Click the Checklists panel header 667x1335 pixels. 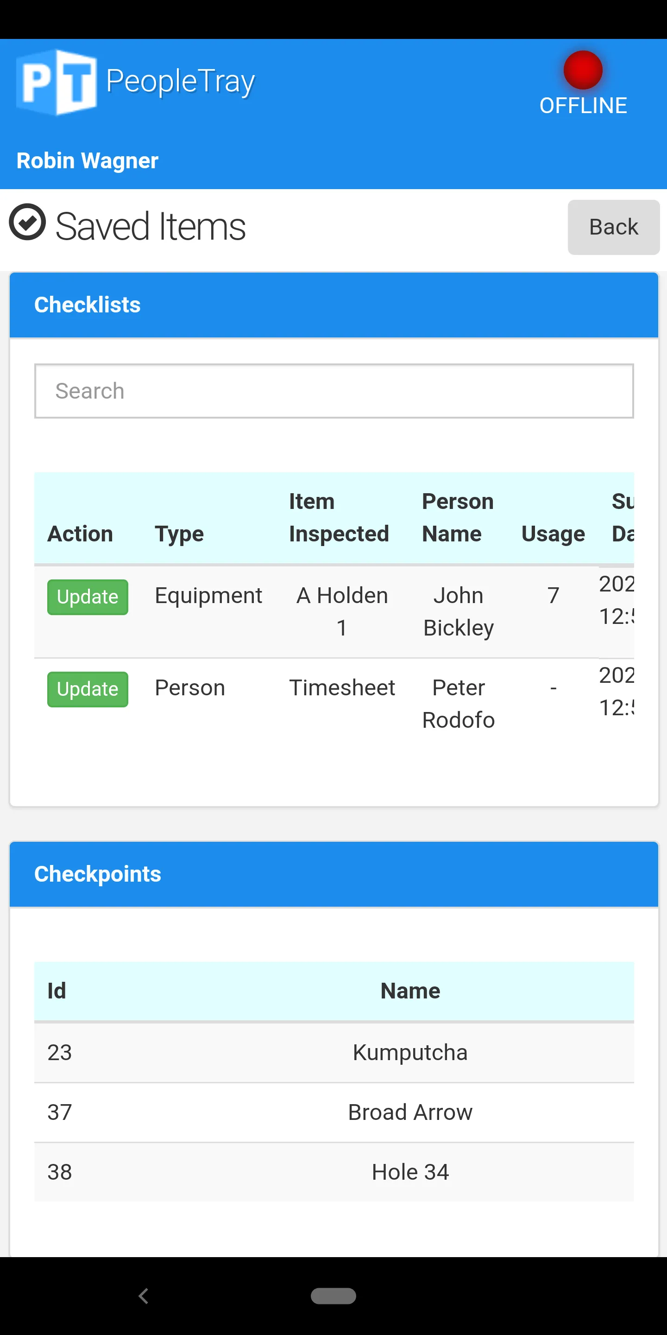pos(334,305)
